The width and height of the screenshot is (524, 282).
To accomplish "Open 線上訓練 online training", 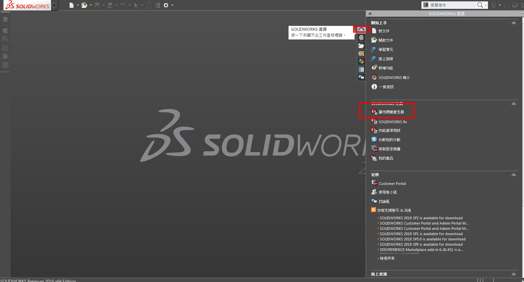I will 386,59.
